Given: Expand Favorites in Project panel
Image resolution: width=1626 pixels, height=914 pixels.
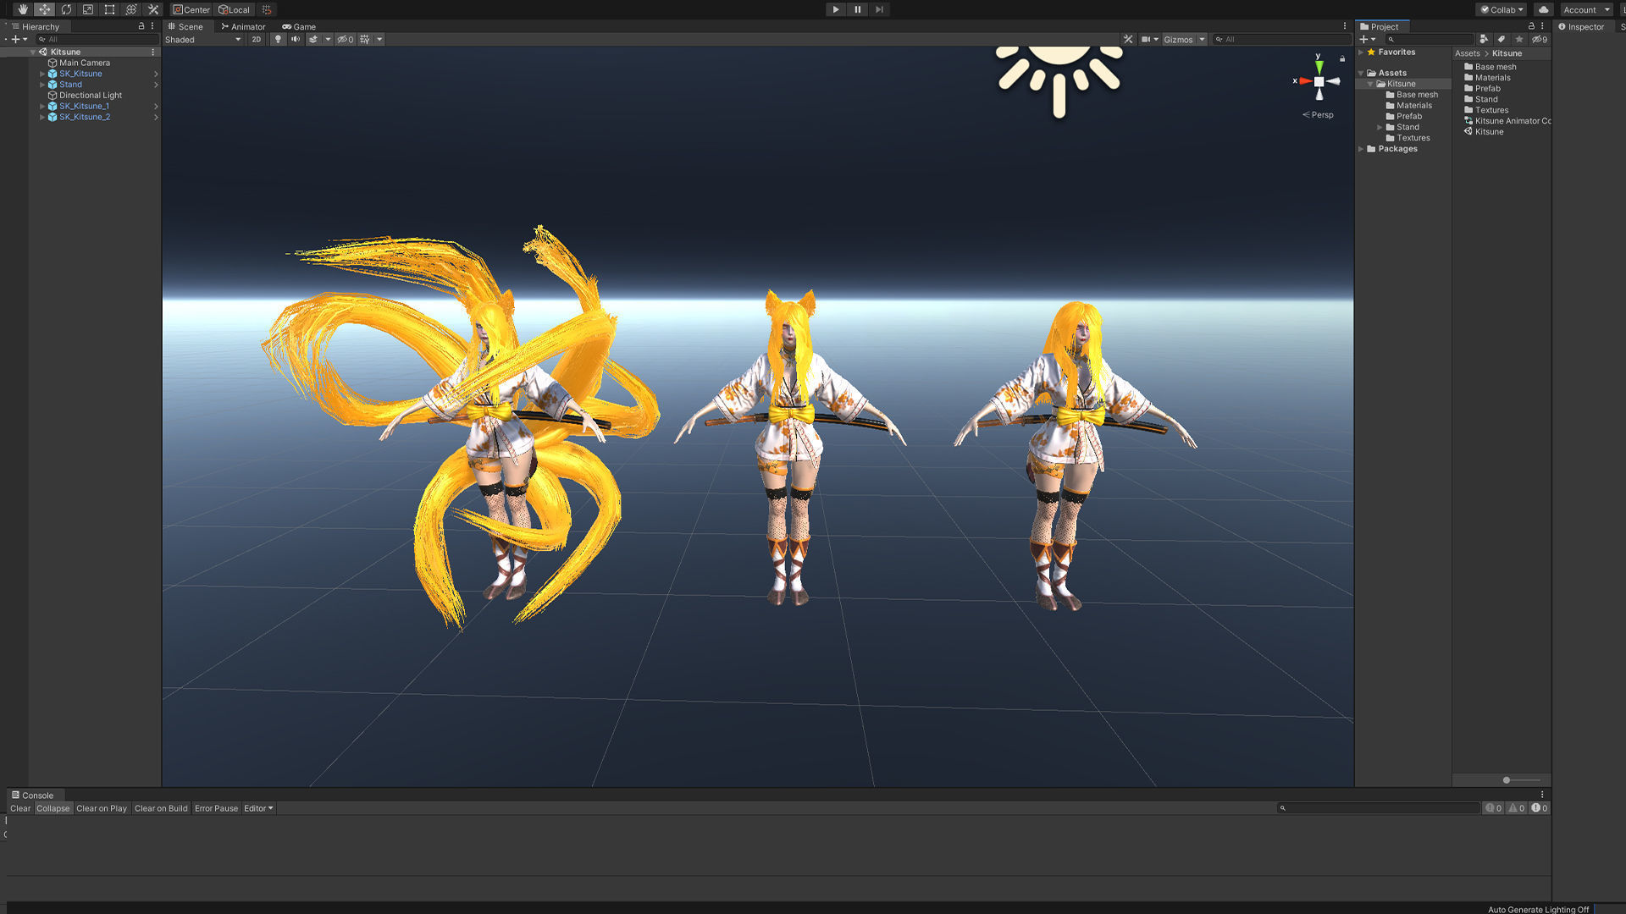Looking at the screenshot, I should [1361, 52].
